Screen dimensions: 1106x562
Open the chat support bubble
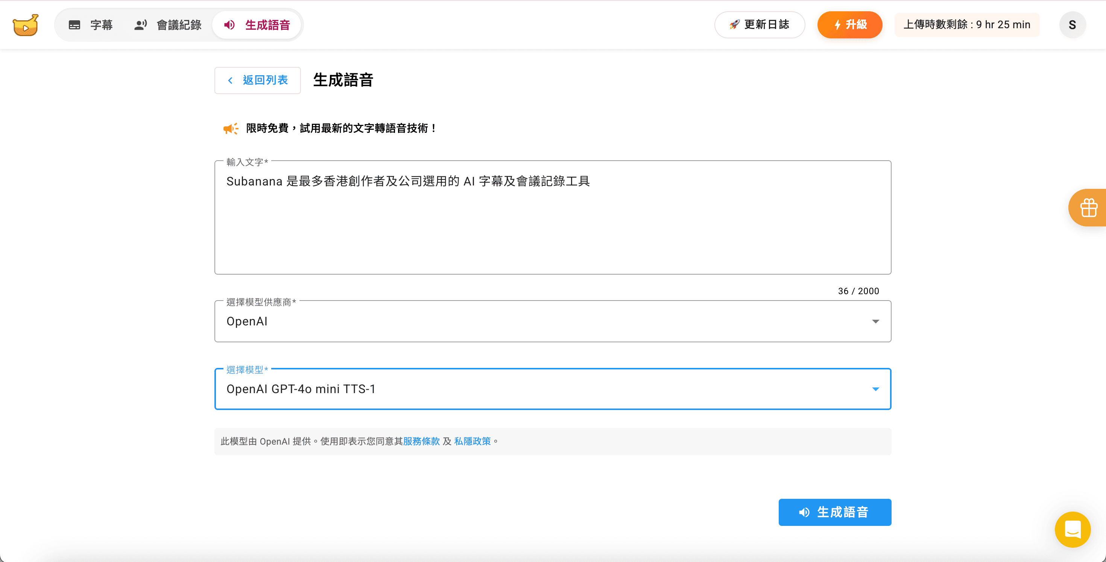(1073, 529)
